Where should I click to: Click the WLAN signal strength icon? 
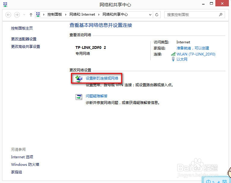[x=173, y=54]
